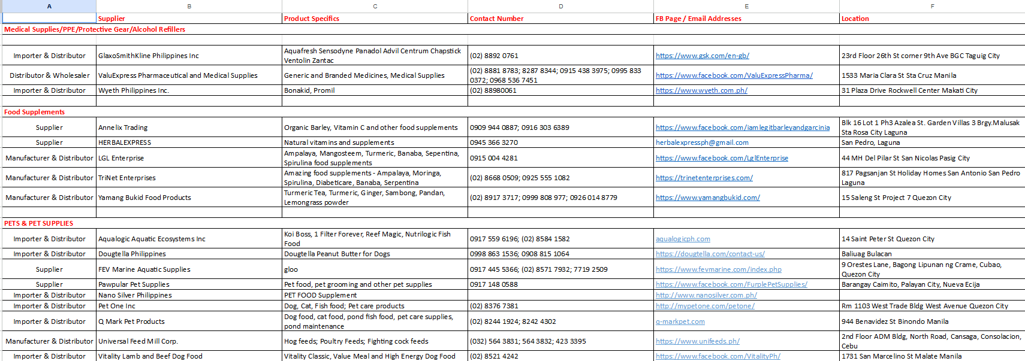Select Distributor & Wholesaler cell
Viewport: 1025px width, 361px height.
pos(49,75)
